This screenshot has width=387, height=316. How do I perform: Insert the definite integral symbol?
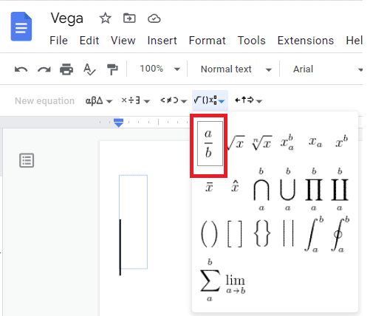point(314,234)
